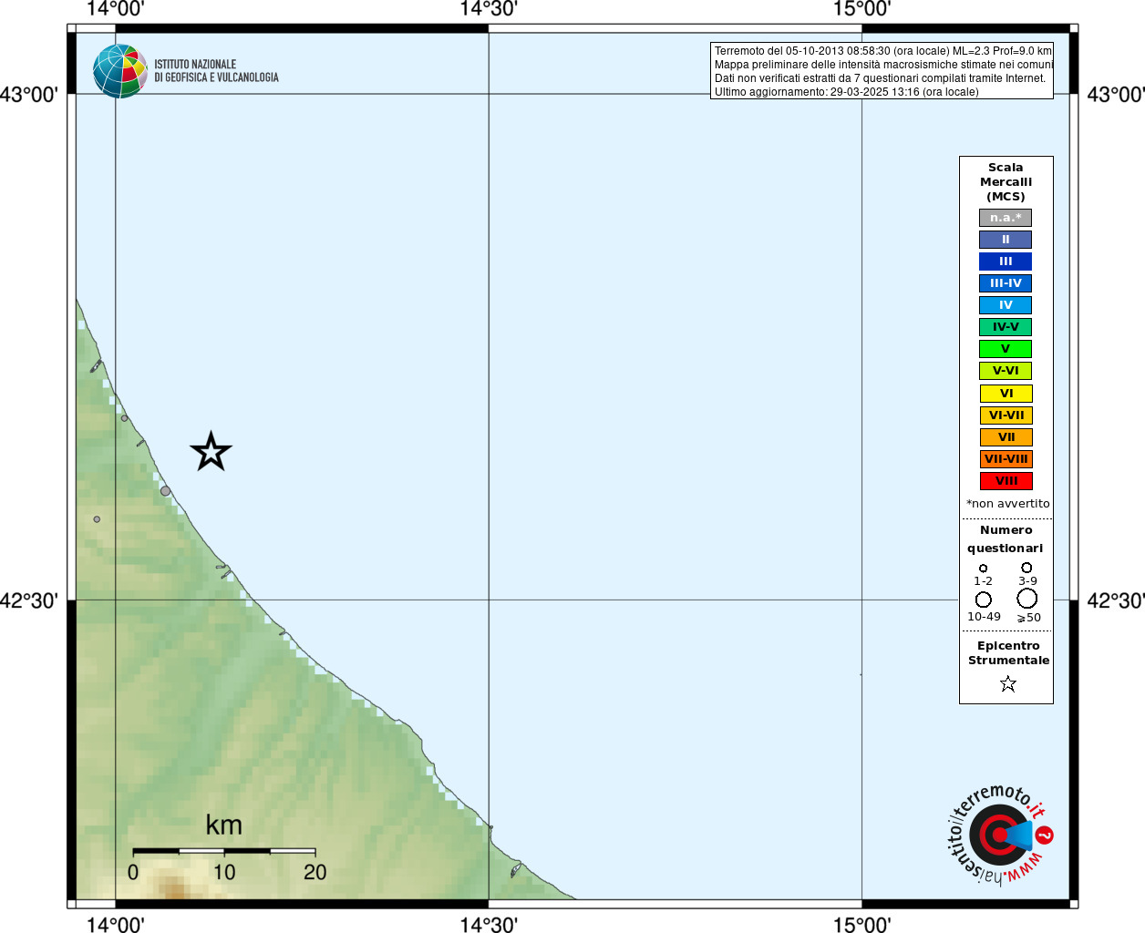Viewport: 1145px width, 933px height.
Task: Click the 'Terremoto del 05-10-2013' header line
Action: 882,51
